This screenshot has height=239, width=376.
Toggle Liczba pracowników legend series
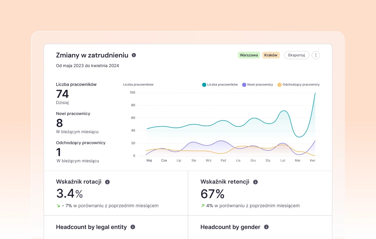point(220,85)
